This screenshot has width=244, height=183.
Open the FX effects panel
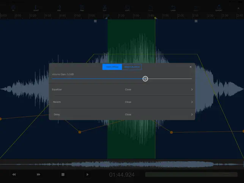[13, 8]
